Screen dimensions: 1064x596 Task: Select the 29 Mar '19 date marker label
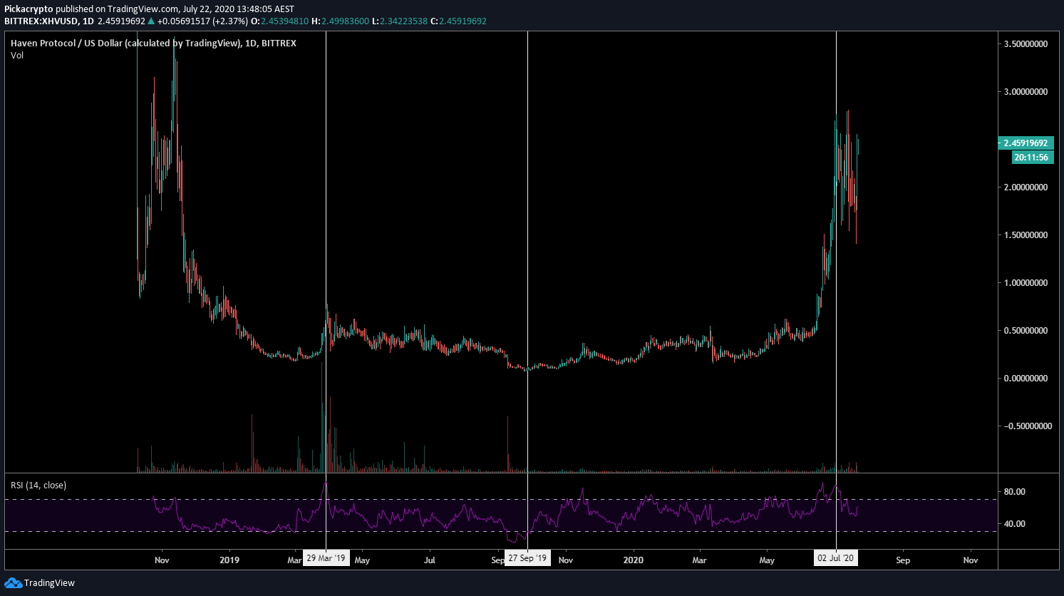[326, 558]
